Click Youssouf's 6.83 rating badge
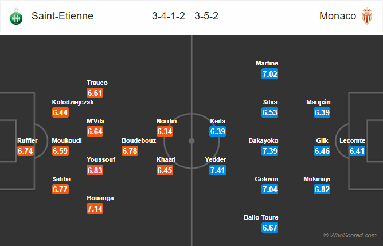This screenshot has width=383, height=246. pos(95,170)
